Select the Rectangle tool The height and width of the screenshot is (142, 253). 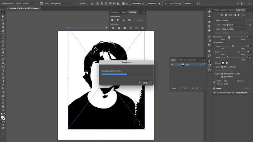(x=3, y=41)
